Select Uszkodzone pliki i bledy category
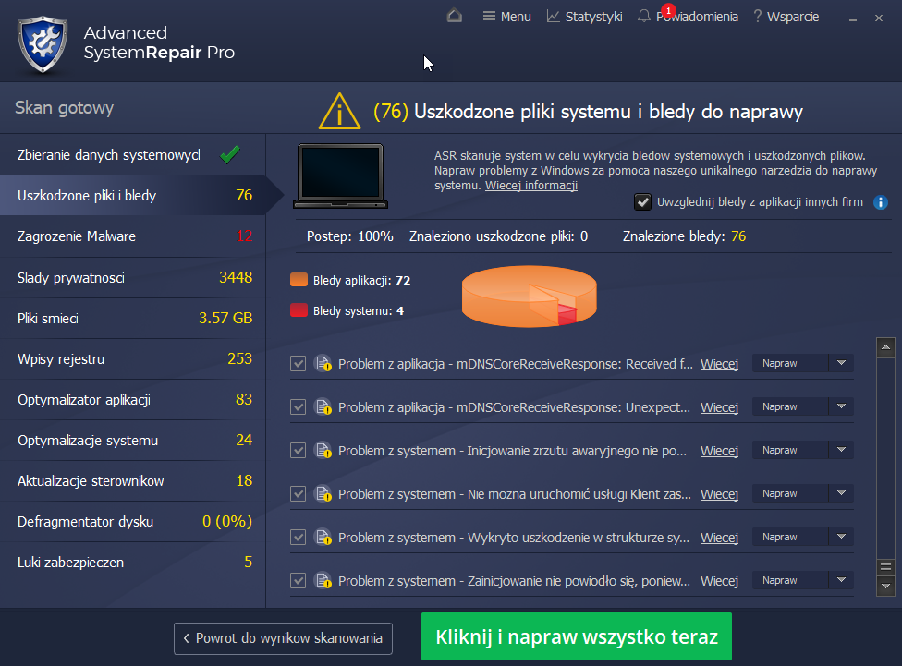Screen dimensions: 902x666 pos(133,196)
